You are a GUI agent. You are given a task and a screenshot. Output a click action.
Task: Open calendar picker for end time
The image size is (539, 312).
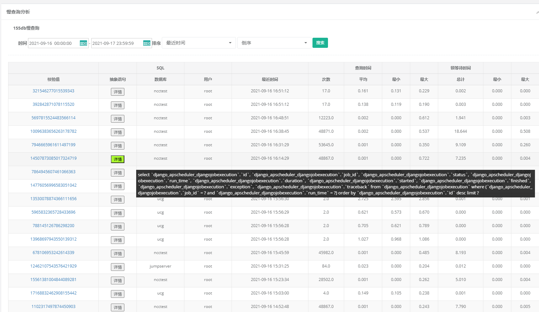coord(147,43)
